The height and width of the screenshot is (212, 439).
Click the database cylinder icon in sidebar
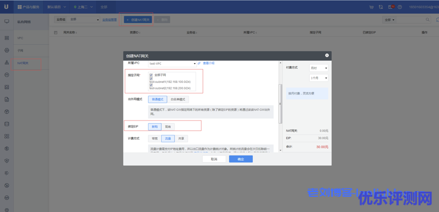point(7,124)
